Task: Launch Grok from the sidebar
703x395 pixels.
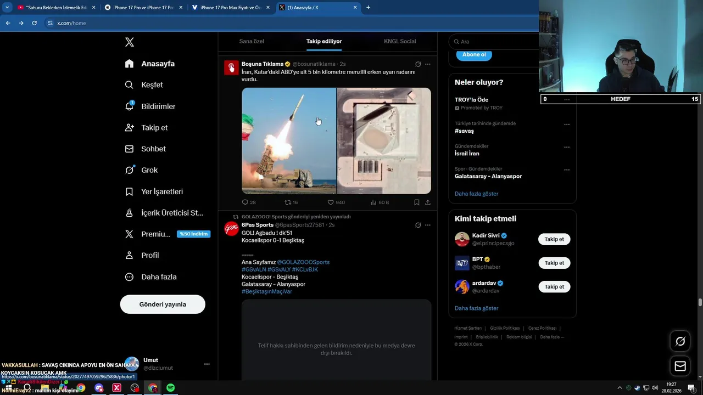Action: coord(141,170)
